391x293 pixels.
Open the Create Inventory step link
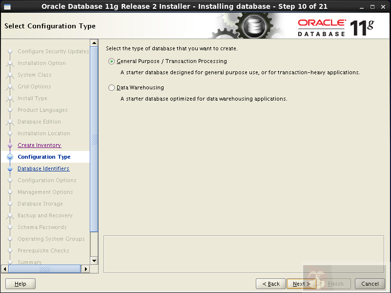(x=39, y=145)
